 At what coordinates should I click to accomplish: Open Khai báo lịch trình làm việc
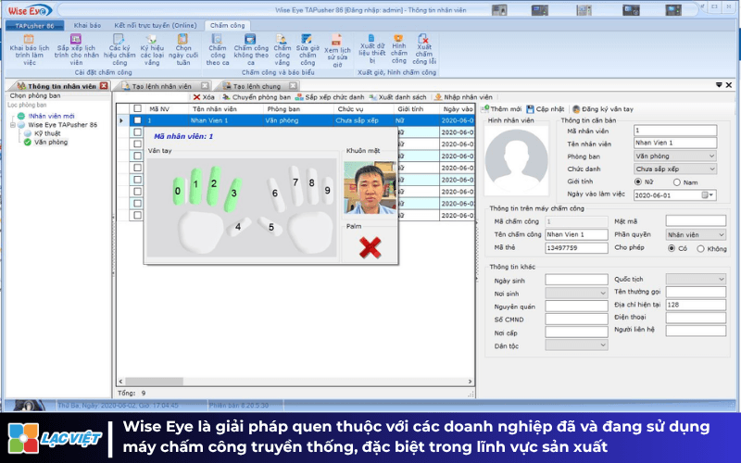pos(30,50)
